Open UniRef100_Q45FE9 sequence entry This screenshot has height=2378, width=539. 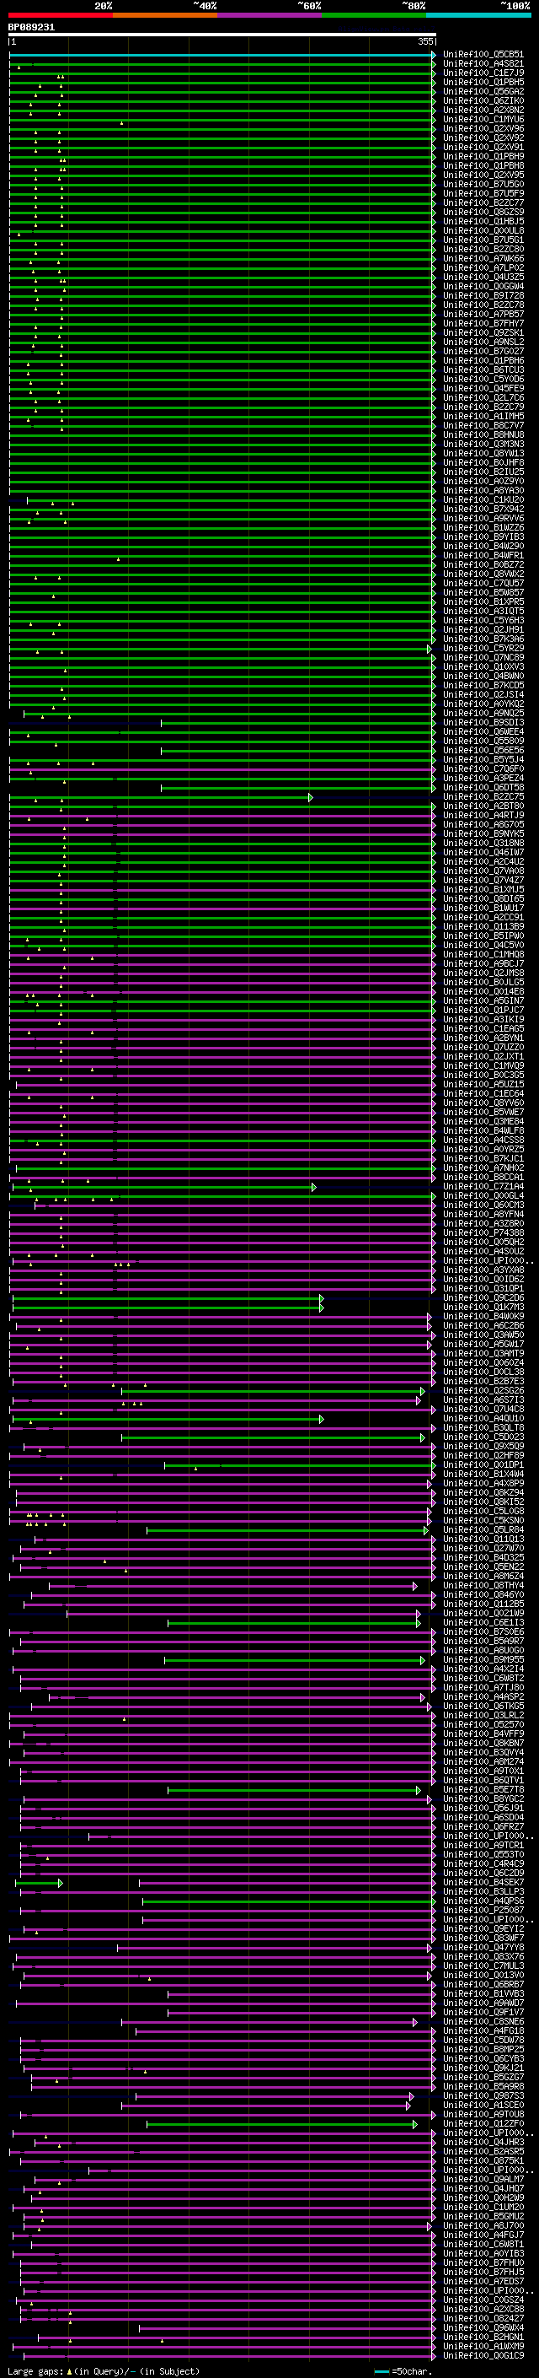point(483,389)
